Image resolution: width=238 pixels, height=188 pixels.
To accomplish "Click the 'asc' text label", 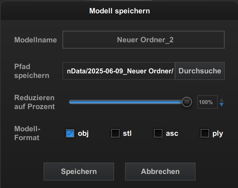I will [x=172, y=134].
